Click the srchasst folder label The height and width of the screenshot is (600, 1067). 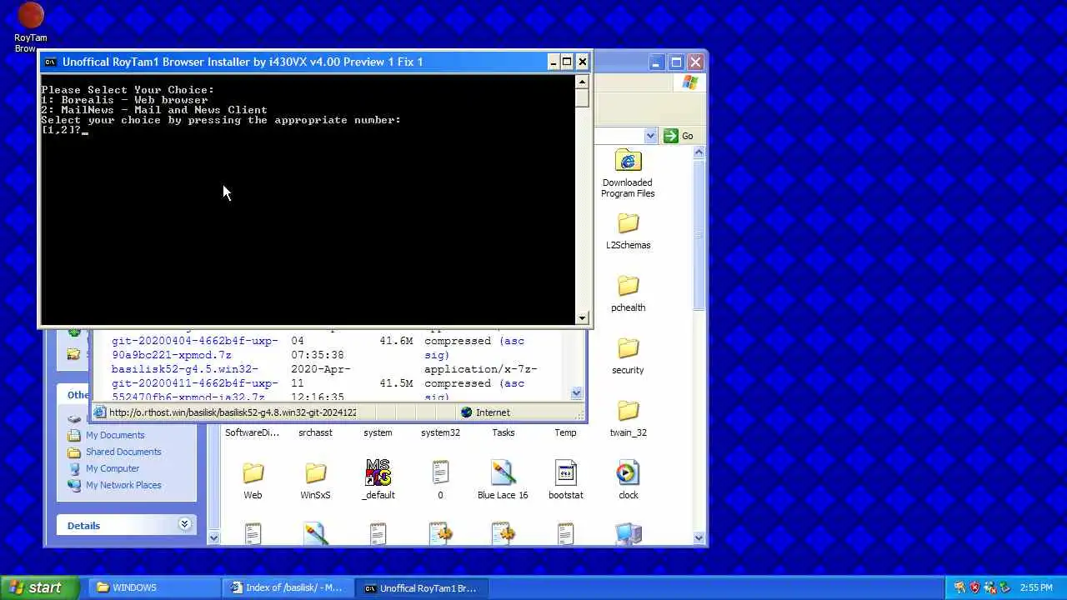click(x=315, y=432)
